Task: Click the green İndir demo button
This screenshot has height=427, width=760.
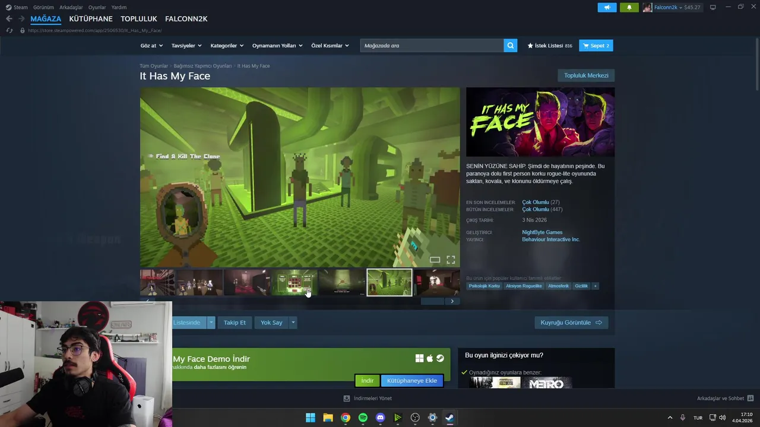Action: (x=368, y=381)
